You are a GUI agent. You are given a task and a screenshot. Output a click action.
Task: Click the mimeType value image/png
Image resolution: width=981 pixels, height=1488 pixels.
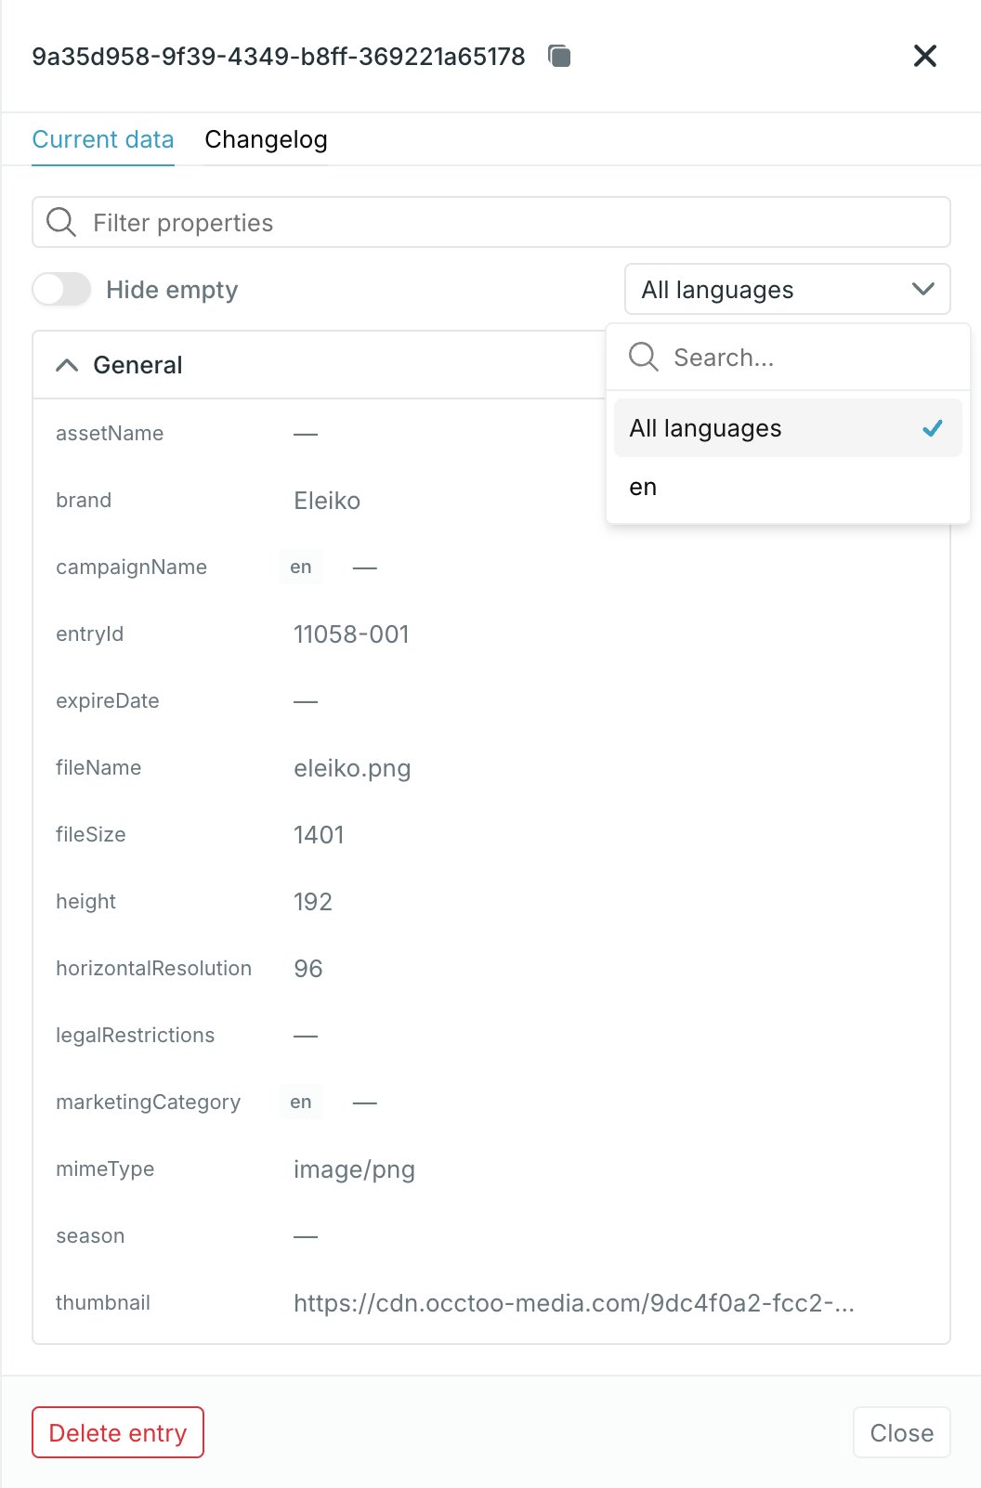coord(354,1169)
